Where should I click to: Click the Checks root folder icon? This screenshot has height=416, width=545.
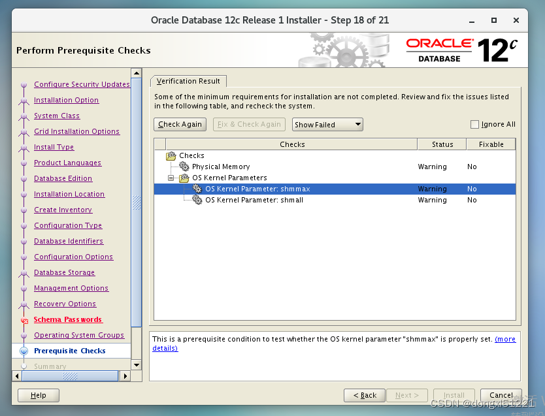pyautogui.click(x=171, y=155)
